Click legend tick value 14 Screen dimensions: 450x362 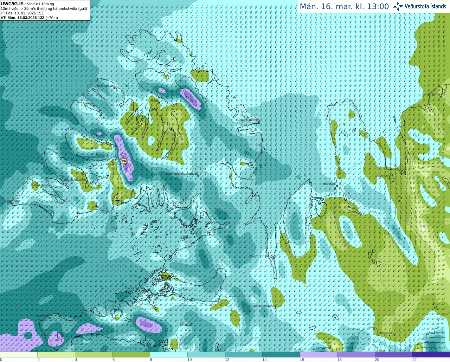pyautogui.click(x=264, y=360)
